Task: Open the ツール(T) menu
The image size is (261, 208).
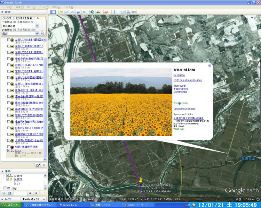Action: click(43, 7)
